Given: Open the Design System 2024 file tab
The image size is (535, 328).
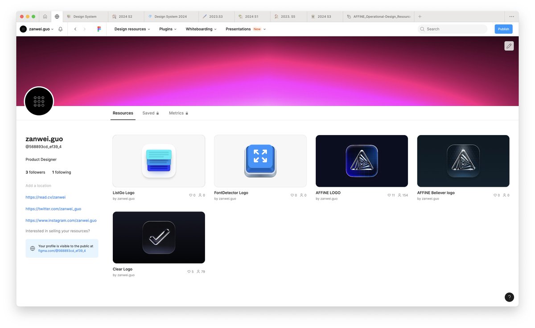Looking at the screenshot, I should click(171, 16).
